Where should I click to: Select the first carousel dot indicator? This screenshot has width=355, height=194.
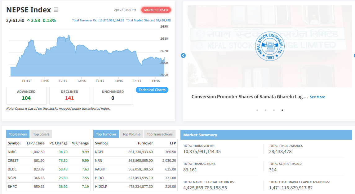click(x=257, y=110)
